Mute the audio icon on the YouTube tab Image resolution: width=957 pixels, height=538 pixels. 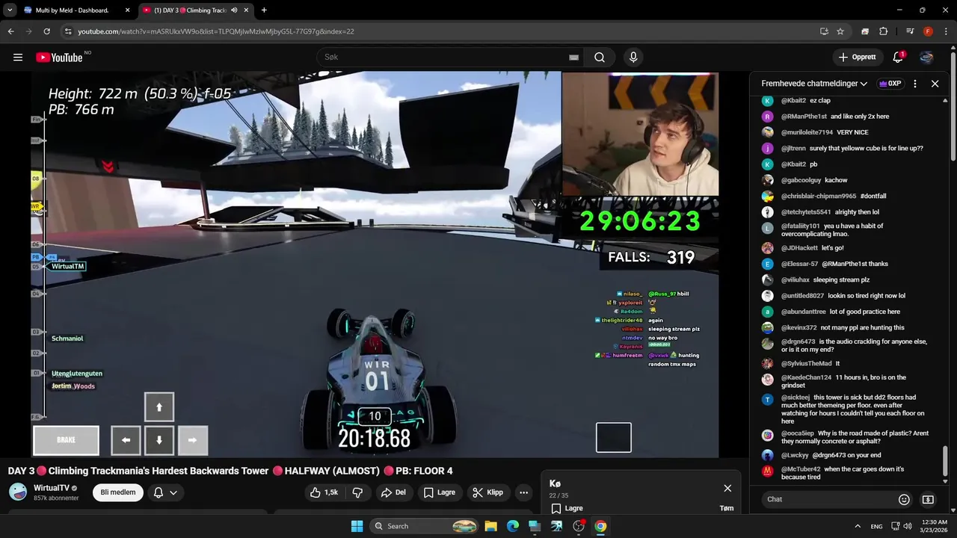[234, 10]
